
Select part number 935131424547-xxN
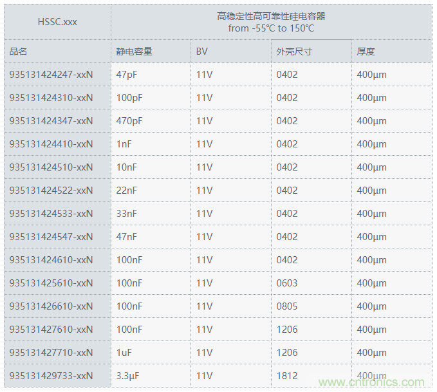coord(51,237)
